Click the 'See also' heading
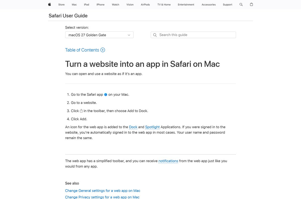The width and height of the screenshot is (301, 199). pyautogui.click(x=72, y=183)
